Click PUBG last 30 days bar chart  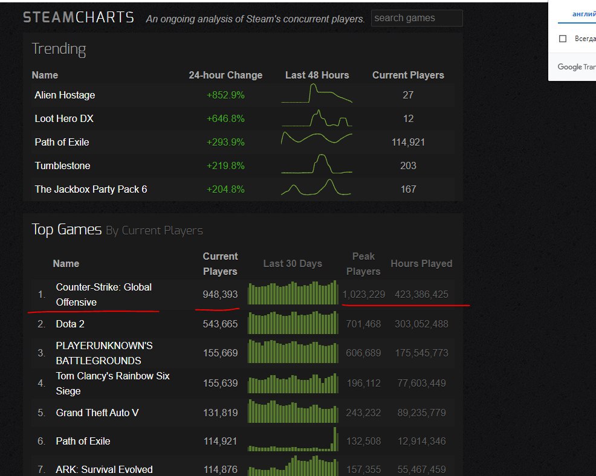(x=293, y=352)
